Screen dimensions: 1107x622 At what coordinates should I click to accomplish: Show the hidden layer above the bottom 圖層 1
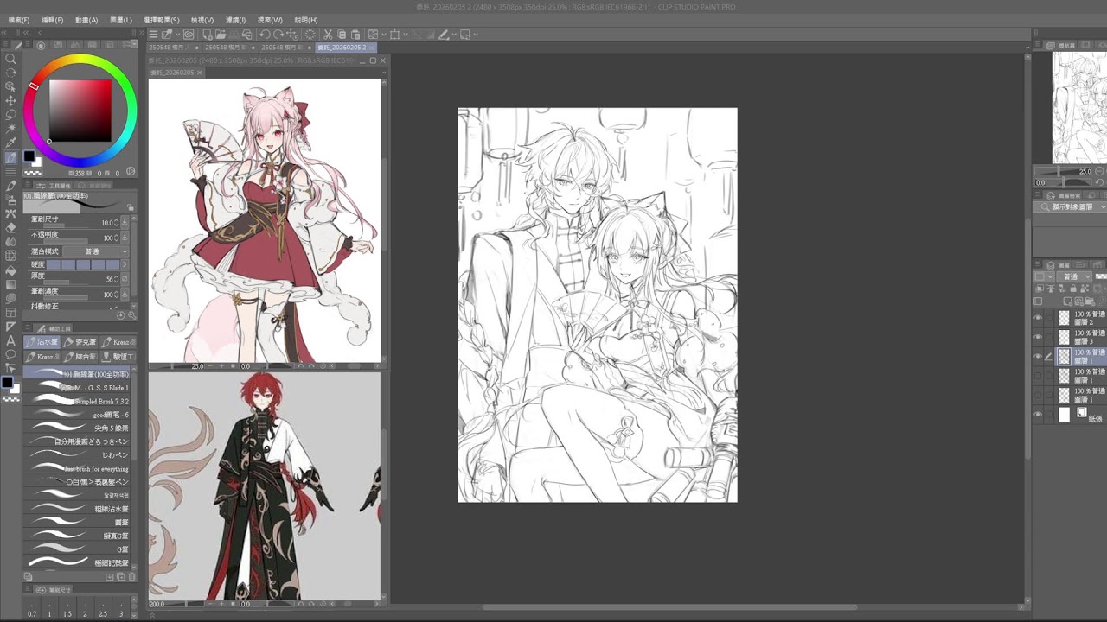tap(1038, 376)
